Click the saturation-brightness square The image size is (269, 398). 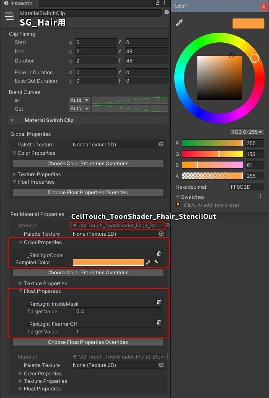(220, 78)
